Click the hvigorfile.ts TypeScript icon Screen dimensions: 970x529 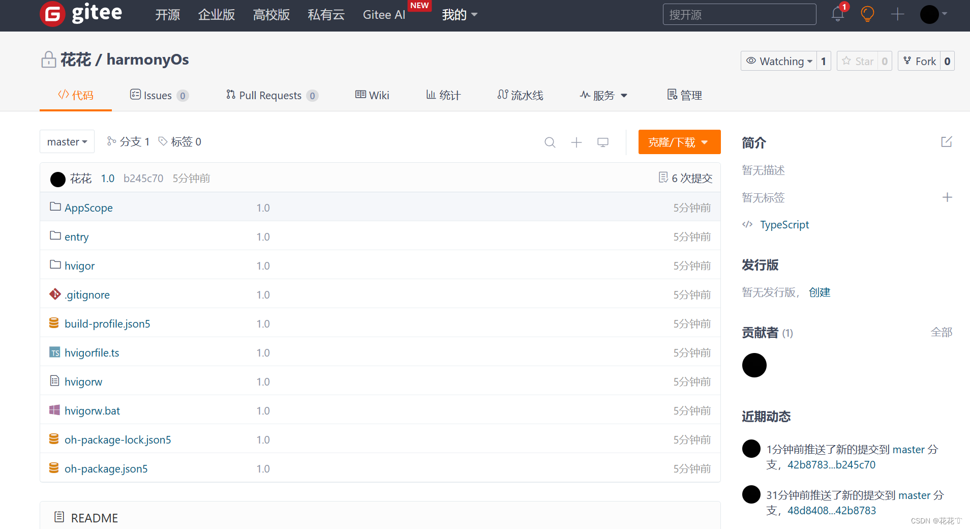[54, 352]
